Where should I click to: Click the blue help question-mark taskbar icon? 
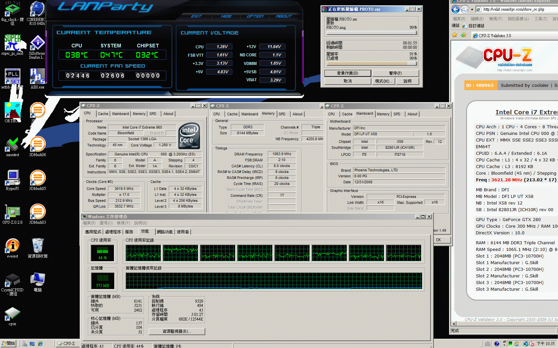click(497, 344)
